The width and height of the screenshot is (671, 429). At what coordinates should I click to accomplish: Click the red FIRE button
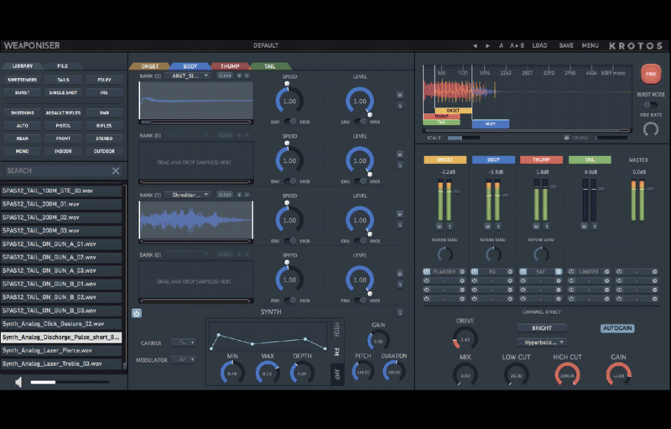[x=651, y=74]
